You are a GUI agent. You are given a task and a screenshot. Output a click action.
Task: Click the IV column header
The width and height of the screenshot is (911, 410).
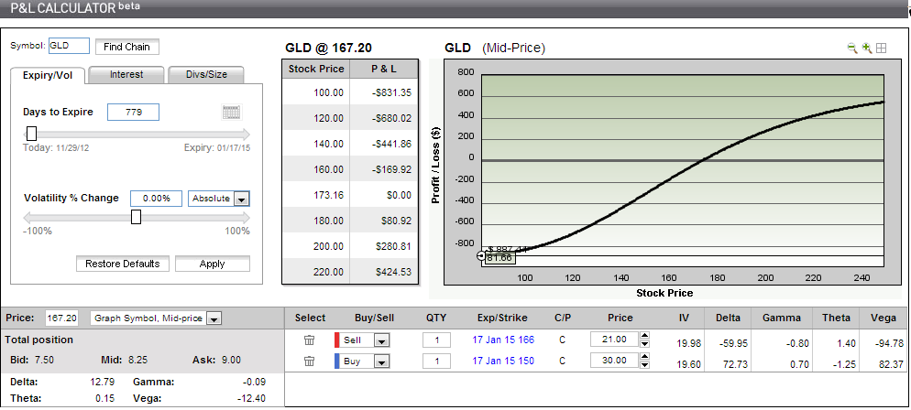[684, 318]
